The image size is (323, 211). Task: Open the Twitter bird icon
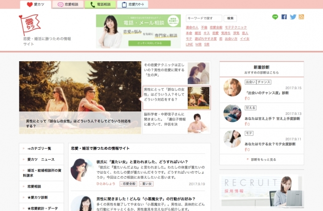pos(293,17)
